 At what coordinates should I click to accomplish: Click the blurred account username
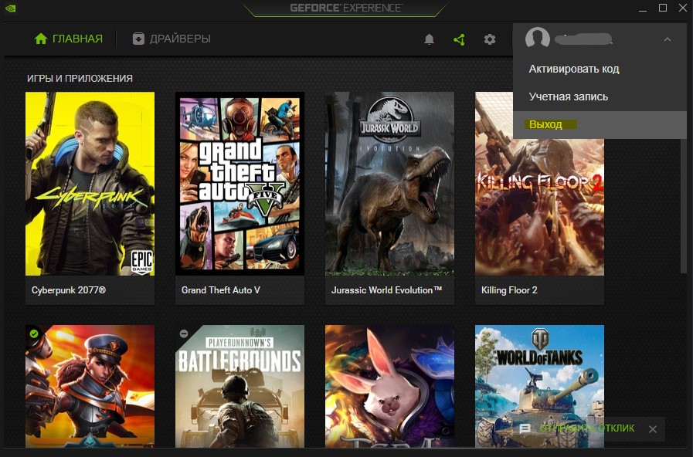583,39
